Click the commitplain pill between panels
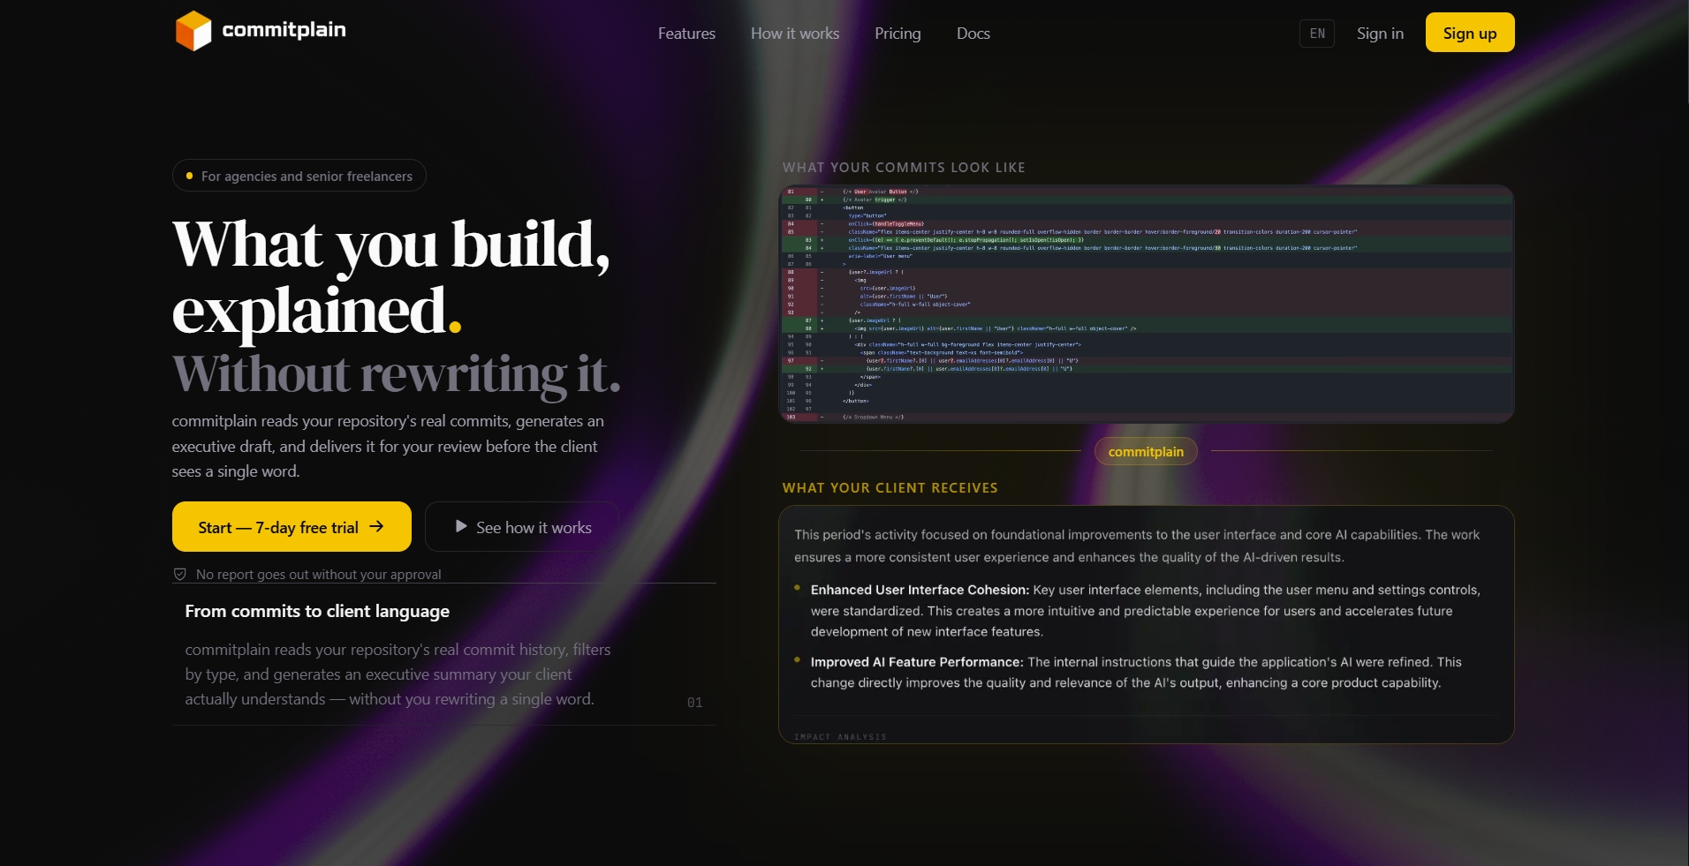Screen dimensions: 1689x866 1146,451
